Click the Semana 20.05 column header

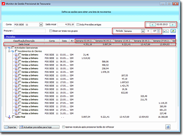[142, 41]
